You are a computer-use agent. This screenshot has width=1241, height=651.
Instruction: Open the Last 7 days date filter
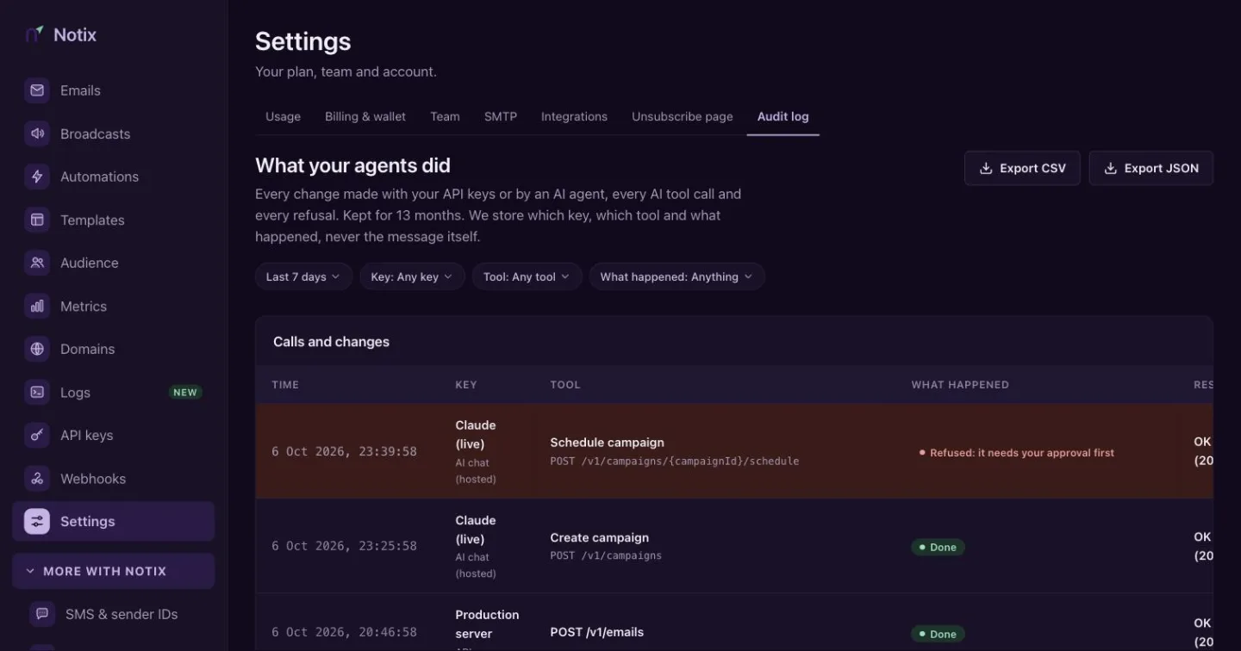point(303,276)
